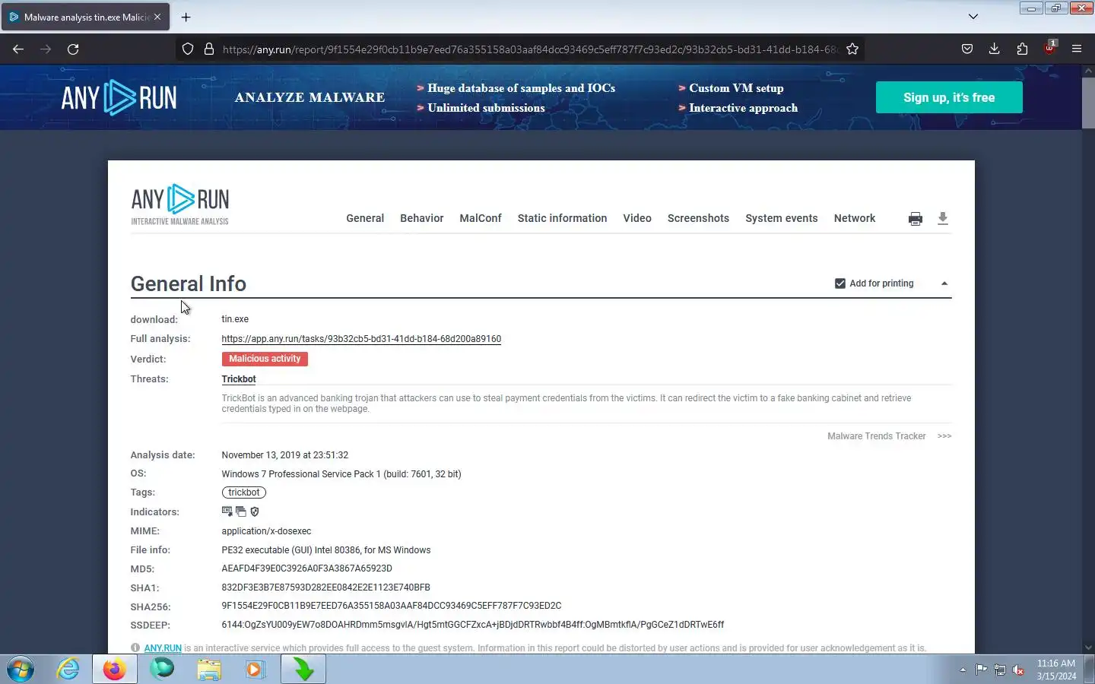This screenshot has height=684, width=1095.
Task: Click the ANY.RUN link in the disclaimer
Action: pos(163,648)
